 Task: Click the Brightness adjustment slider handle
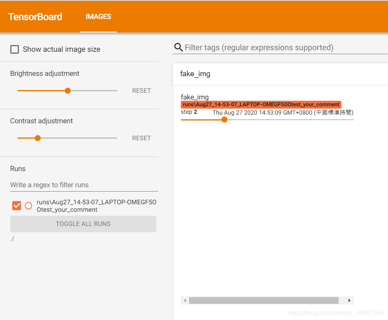pyautogui.click(x=67, y=90)
